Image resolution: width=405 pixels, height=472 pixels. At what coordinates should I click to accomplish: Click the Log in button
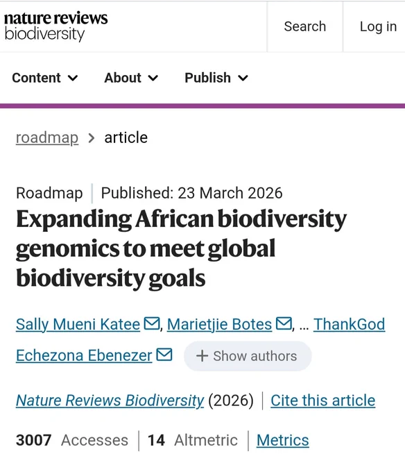[x=378, y=26]
